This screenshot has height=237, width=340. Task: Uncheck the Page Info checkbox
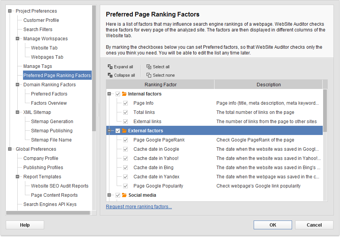click(125, 103)
